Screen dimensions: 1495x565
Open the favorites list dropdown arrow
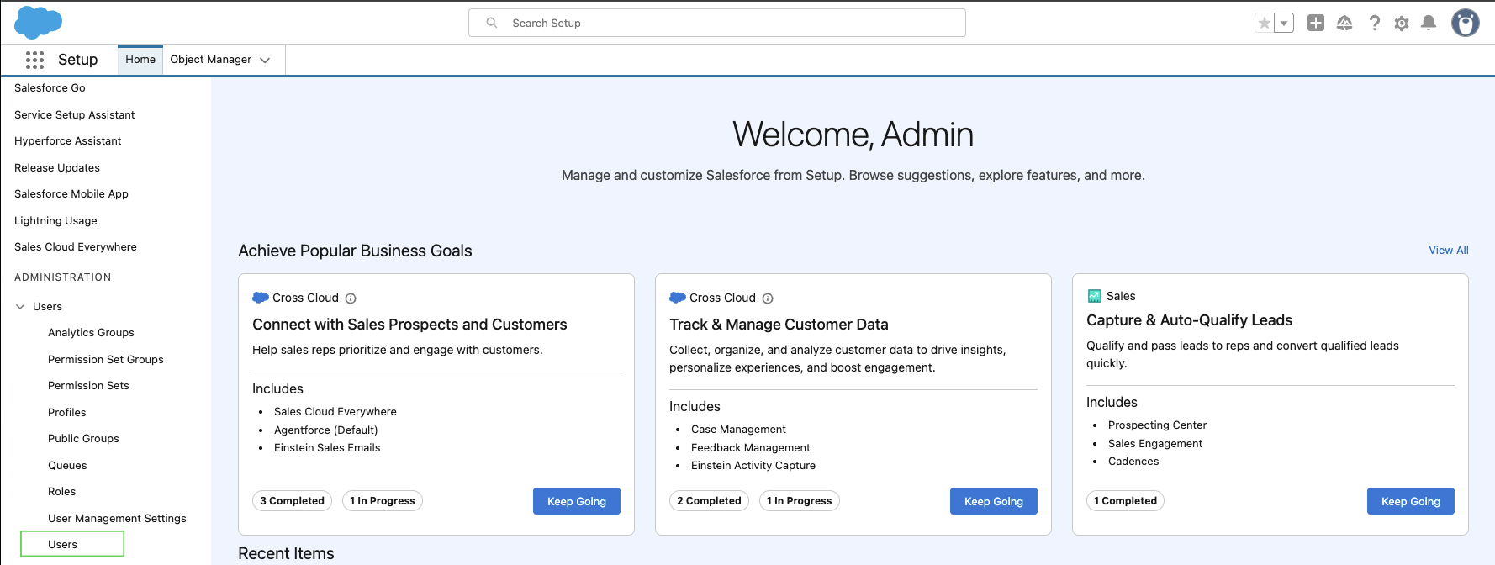pyautogui.click(x=1284, y=24)
